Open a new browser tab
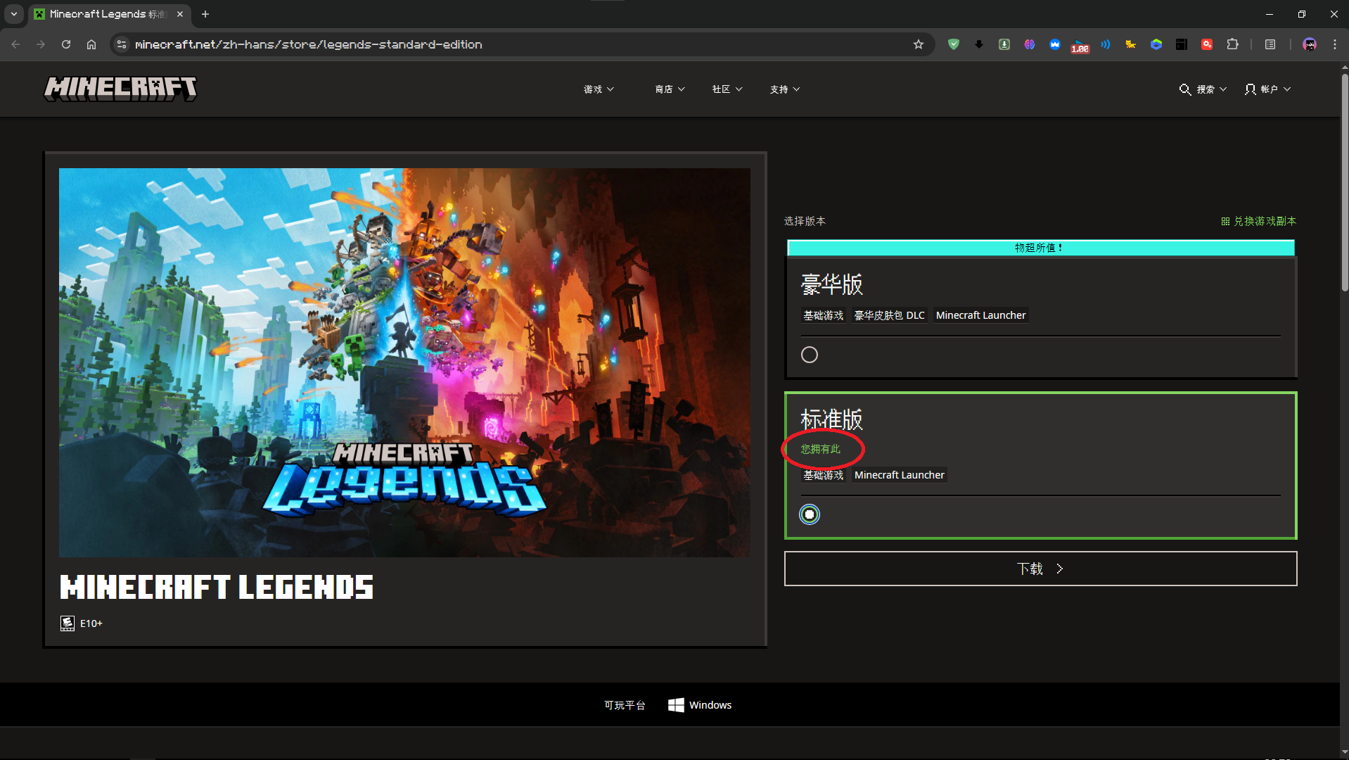 [x=205, y=14]
